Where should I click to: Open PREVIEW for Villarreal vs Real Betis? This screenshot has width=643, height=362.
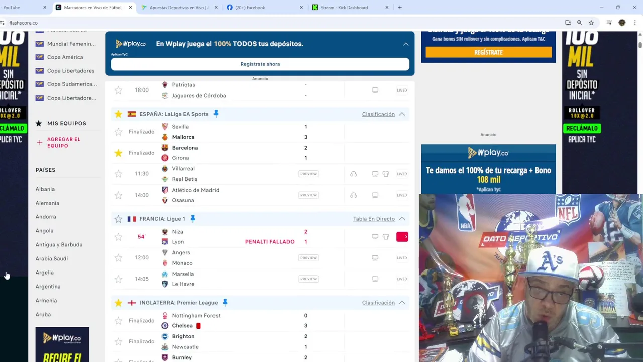(308, 174)
